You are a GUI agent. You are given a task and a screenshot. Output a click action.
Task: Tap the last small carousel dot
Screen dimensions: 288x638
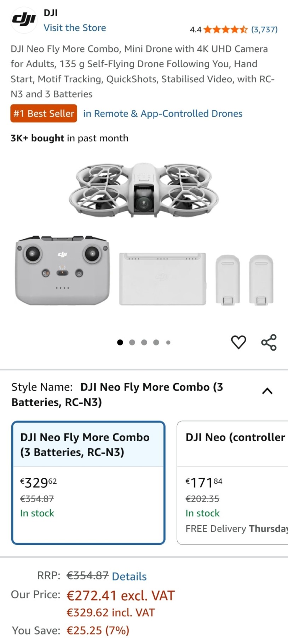(168, 342)
